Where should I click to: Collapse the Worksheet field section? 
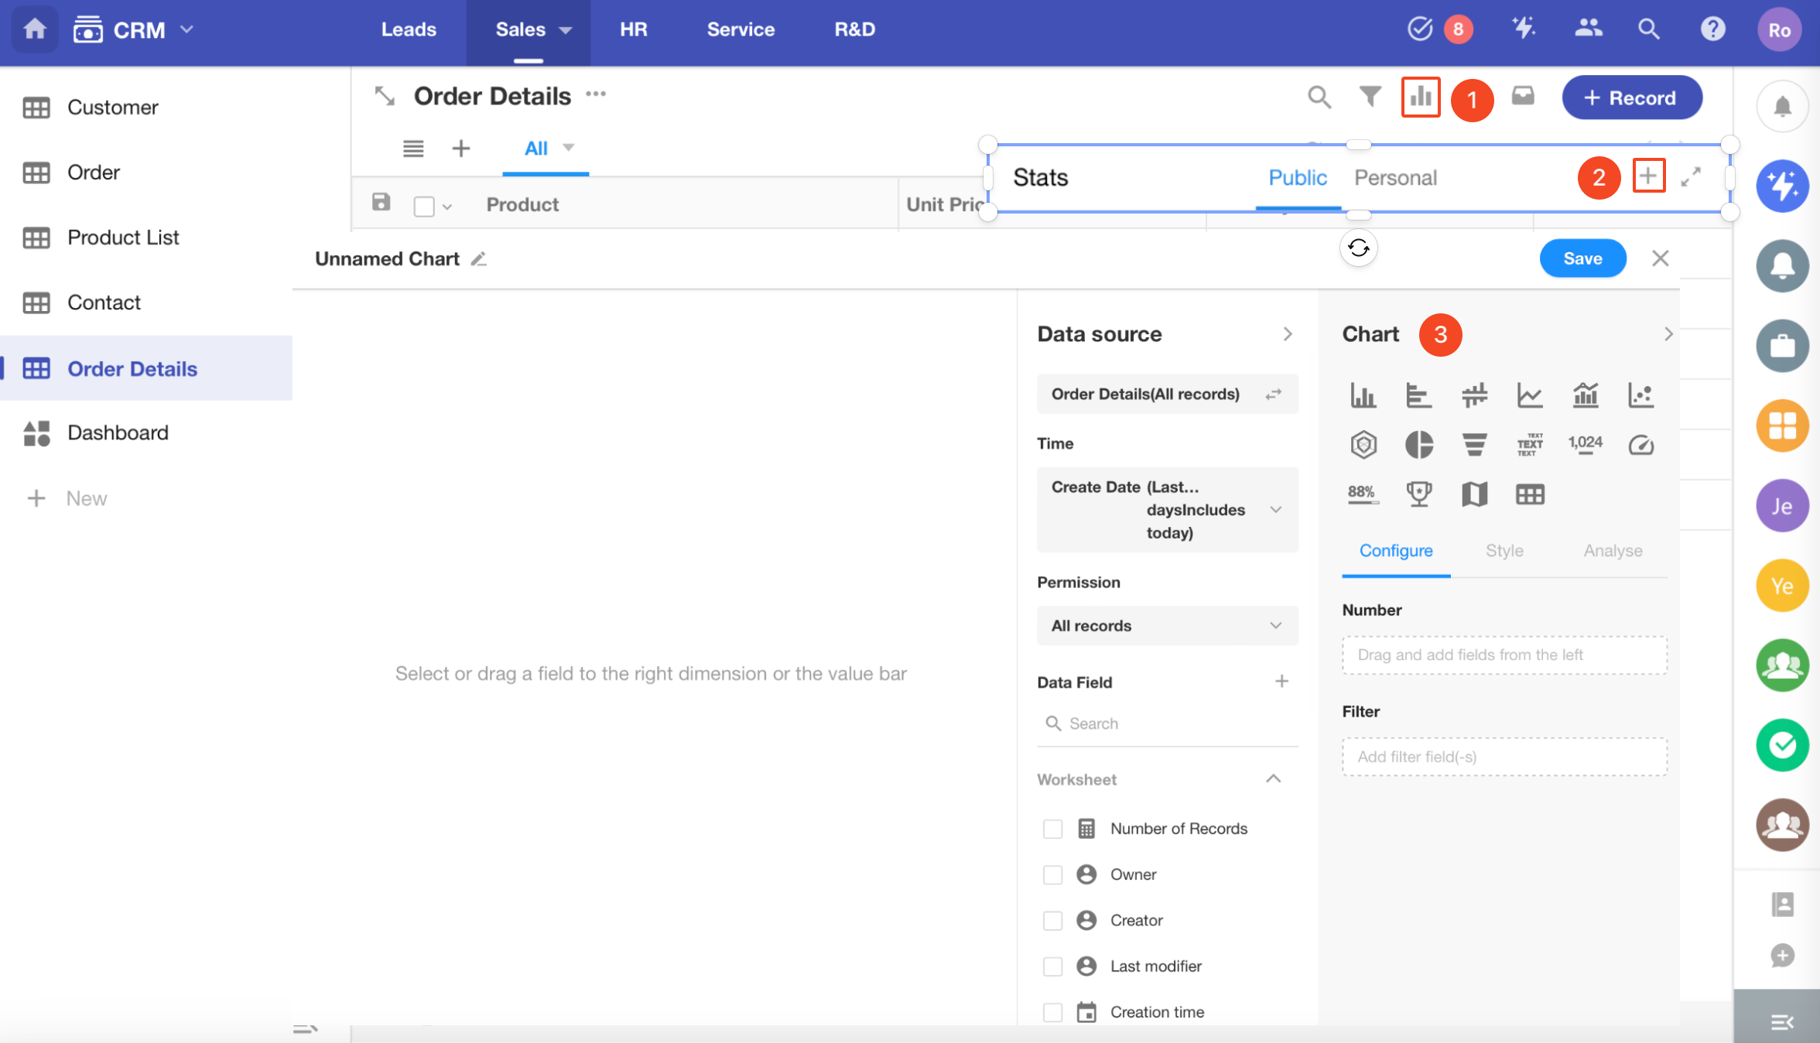pos(1273,779)
